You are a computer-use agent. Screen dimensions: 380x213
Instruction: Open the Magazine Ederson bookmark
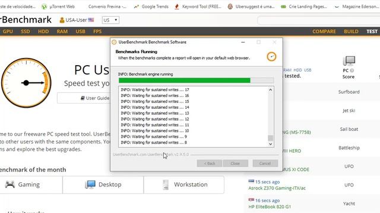[x=357, y=7]
